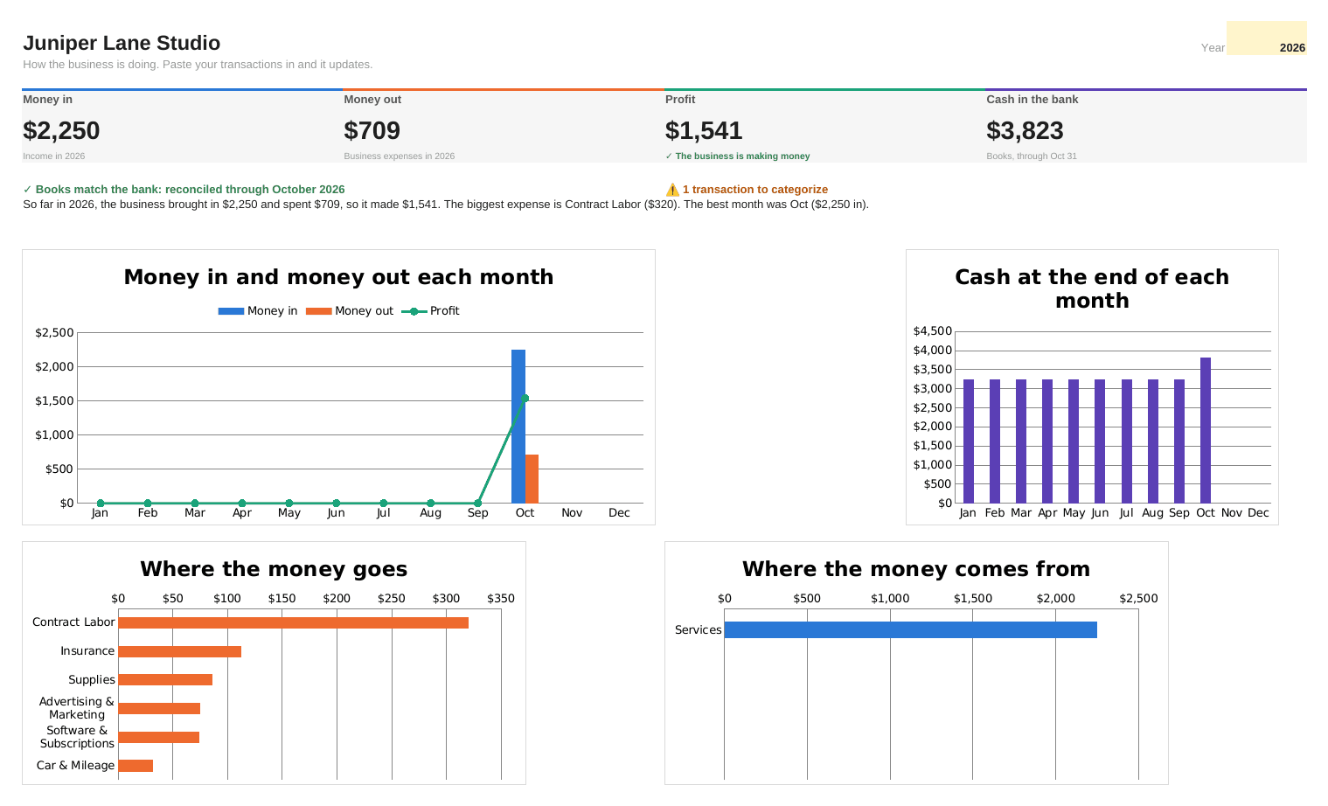Click the 'Books match the bank' reconciled status
This screenshot has width=1328, height=806.
click(x=184, y=190)
